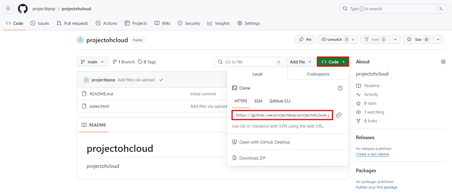Toggle the green Code dropdown button
This screenshot has height=194, width=452.
coord(333,62)
